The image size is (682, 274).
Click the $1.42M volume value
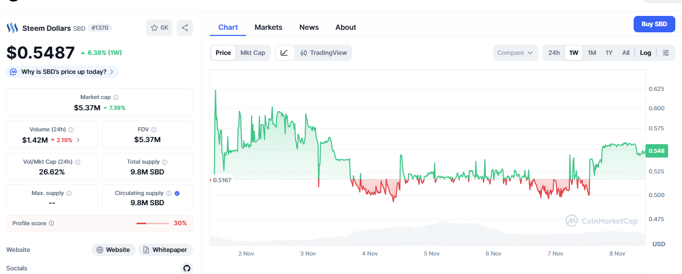click(35, 140)
